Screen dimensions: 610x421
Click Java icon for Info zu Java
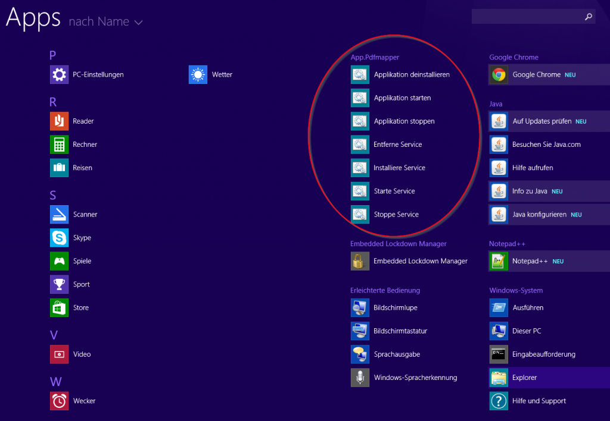[x=499, y=191]
